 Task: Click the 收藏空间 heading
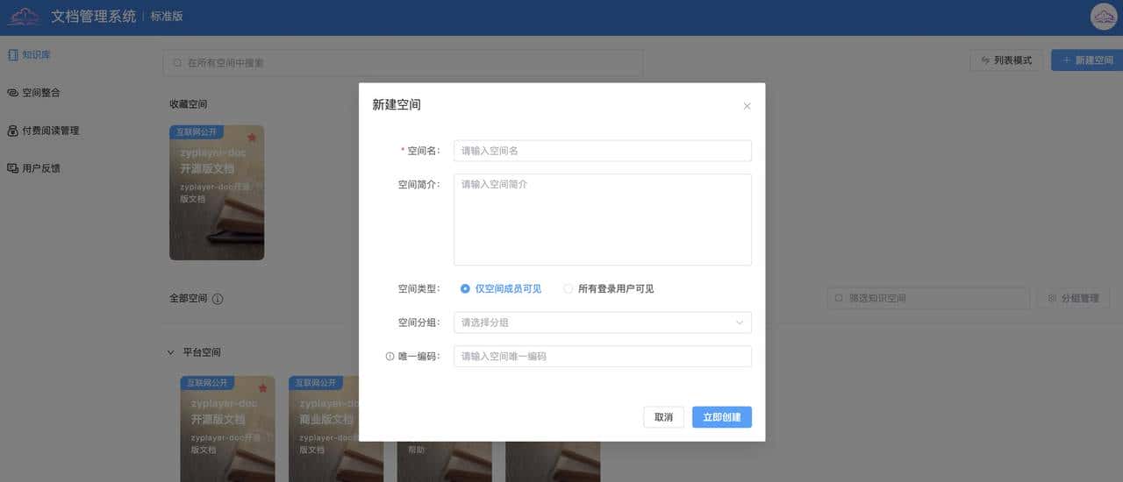pyautogui.click(x=189, y=104)
